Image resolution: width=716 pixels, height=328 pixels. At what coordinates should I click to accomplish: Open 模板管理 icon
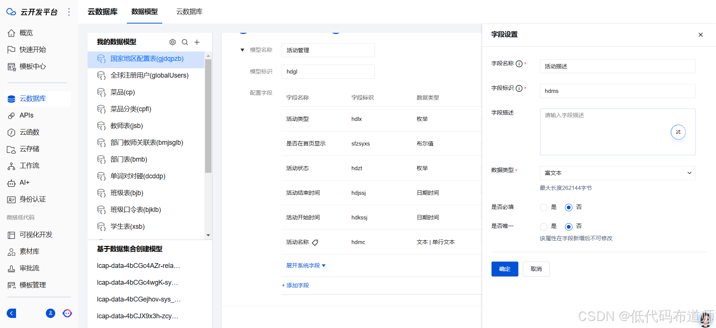pos(11,285)
